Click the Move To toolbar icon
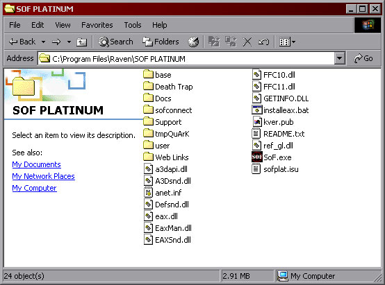385x285 pixels. click(214, 42)
